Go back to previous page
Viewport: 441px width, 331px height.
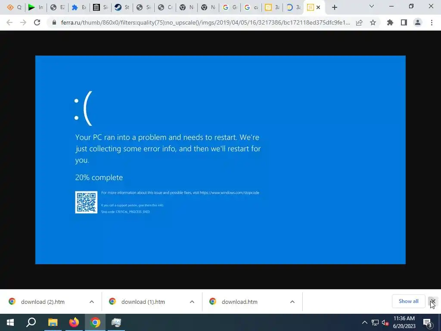[x=9, y=22]
